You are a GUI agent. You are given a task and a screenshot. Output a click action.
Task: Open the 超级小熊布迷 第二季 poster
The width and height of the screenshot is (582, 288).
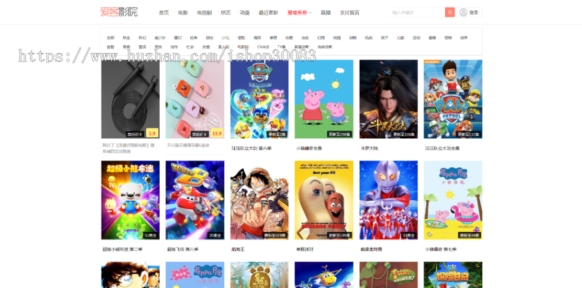click(130, 200)
